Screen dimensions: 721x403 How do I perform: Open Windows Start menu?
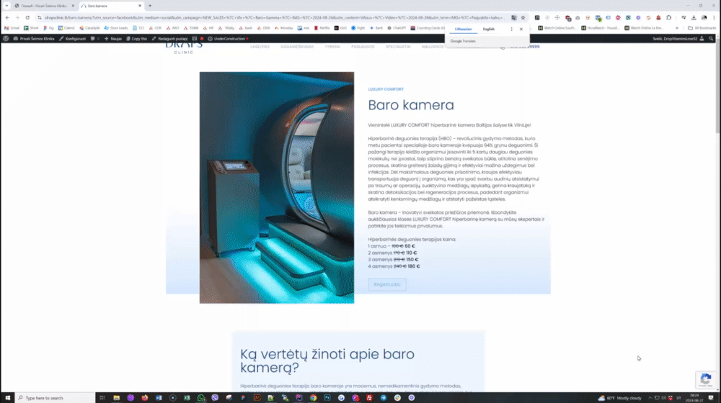[7, 397]
